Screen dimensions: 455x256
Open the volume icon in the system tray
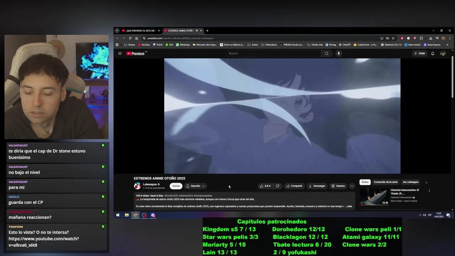[424, 215]
